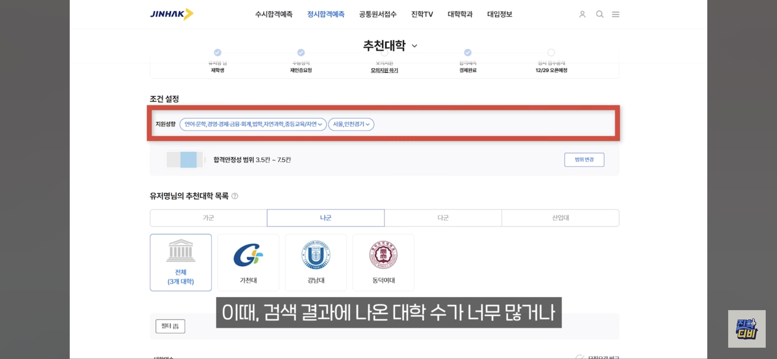Image resolution: width=777 pixels, height=359 pixels.
Task: Open 정시합격예측 in the top menu
Action: 325,14
